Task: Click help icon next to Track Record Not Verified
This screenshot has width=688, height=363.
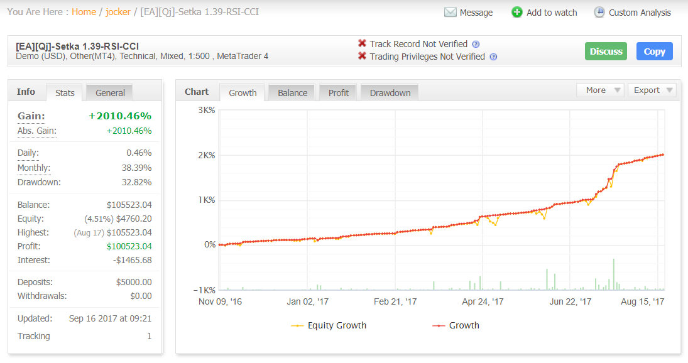Action: coord(476,45)
